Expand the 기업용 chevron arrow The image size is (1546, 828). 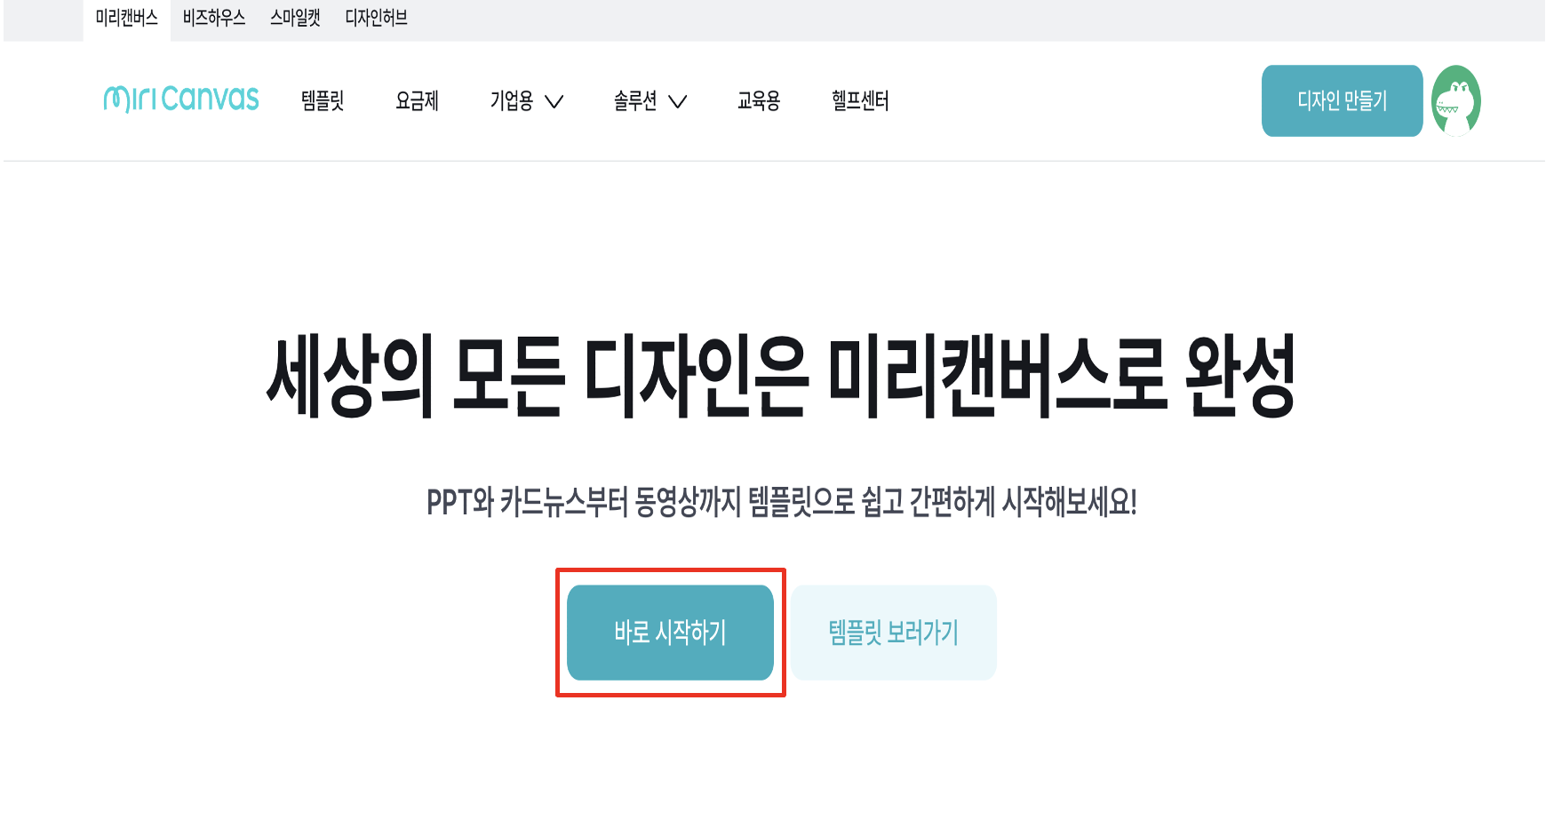(554, 101)
